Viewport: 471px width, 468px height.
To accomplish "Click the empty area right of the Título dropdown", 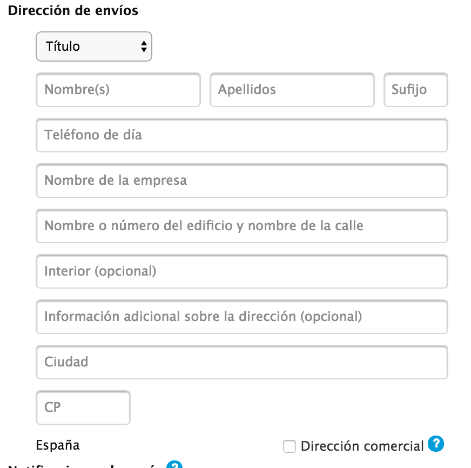I will 297,46.
